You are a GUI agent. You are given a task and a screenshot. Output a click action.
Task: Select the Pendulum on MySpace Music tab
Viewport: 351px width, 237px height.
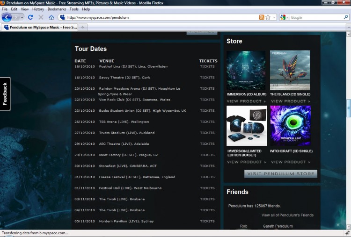pyautogui.click(x=40, y=27)
